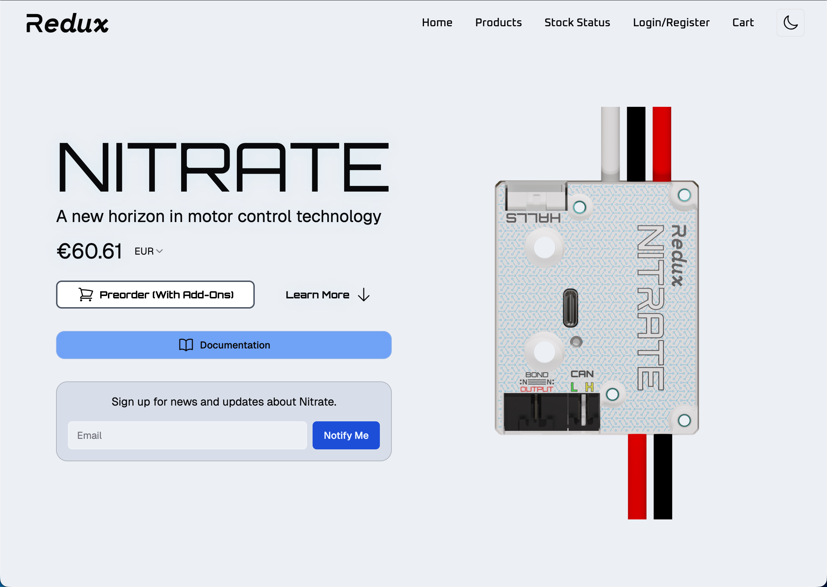Screen dimensions: 827x587
Task: Open the Home menu item
Action: tap(437, 23)
